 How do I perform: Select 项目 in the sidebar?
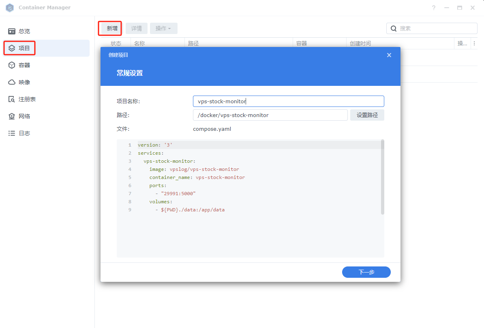point(46,48)
